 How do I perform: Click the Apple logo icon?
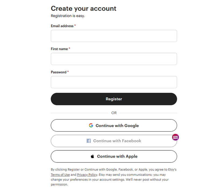coord(92,156)
